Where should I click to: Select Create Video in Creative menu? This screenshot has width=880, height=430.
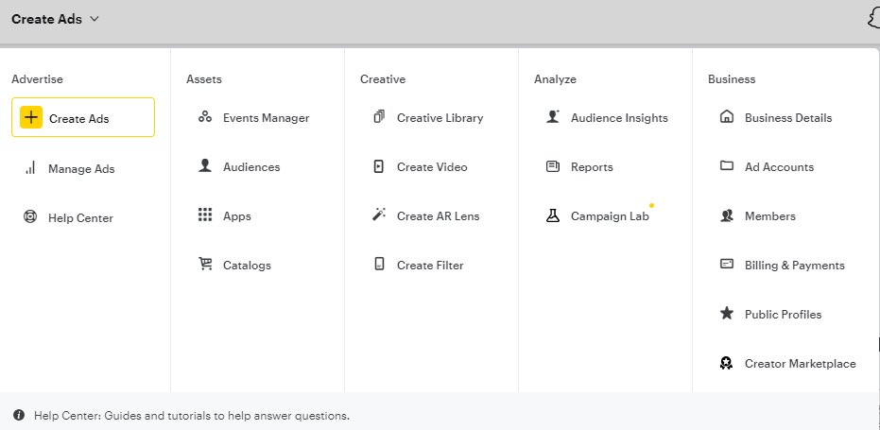pyautogui.click(x=432, y=167)
